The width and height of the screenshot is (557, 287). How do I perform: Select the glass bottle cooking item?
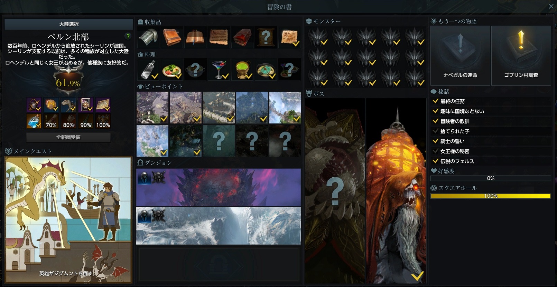point(148,70)
